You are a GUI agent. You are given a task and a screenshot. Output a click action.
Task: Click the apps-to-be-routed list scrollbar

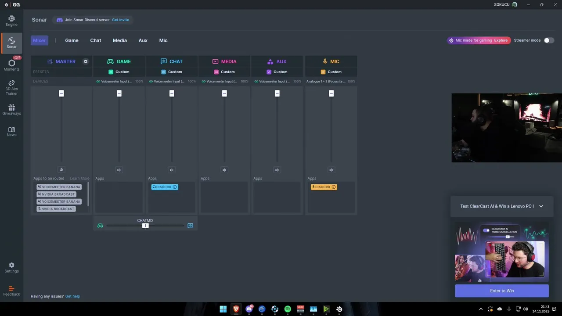pyautogui.click(x=88, y=194)
